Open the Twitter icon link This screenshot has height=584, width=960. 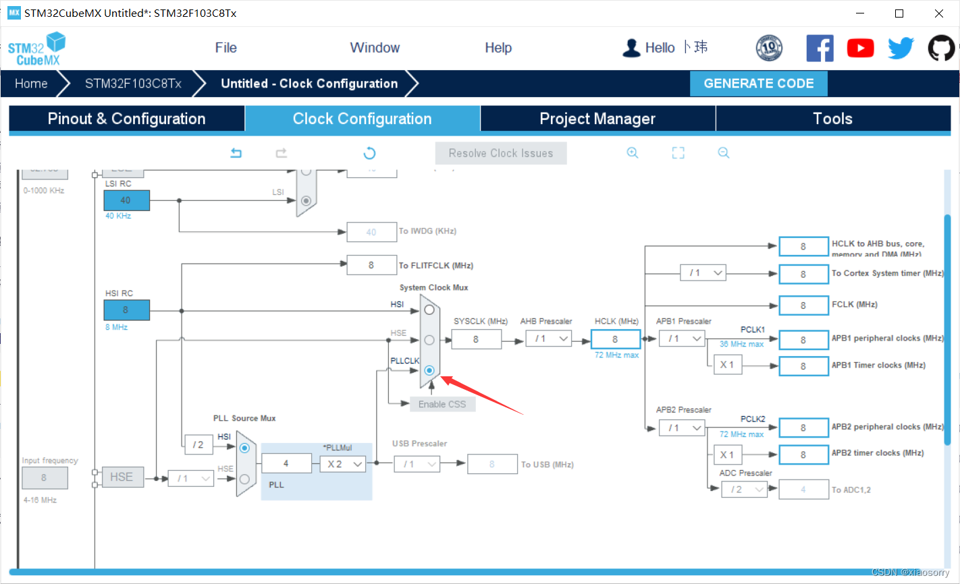tap(901, 49)
